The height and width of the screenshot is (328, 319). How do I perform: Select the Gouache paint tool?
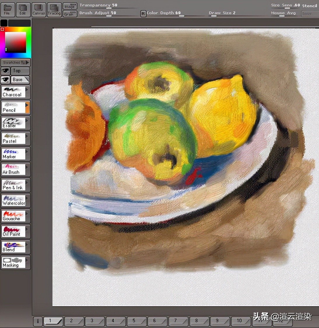click(13, 216)
